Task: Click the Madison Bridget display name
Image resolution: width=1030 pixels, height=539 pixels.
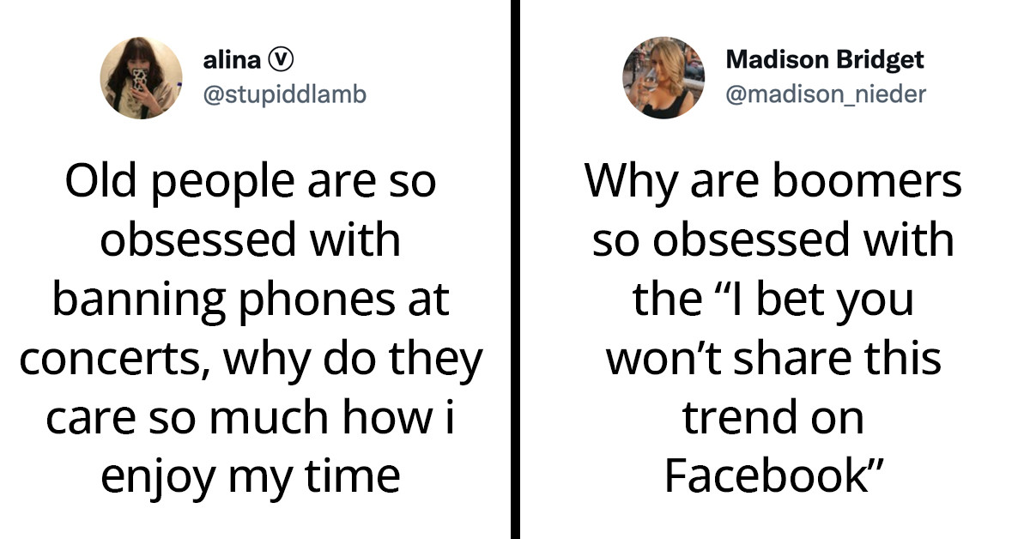Action: point(824,60)
